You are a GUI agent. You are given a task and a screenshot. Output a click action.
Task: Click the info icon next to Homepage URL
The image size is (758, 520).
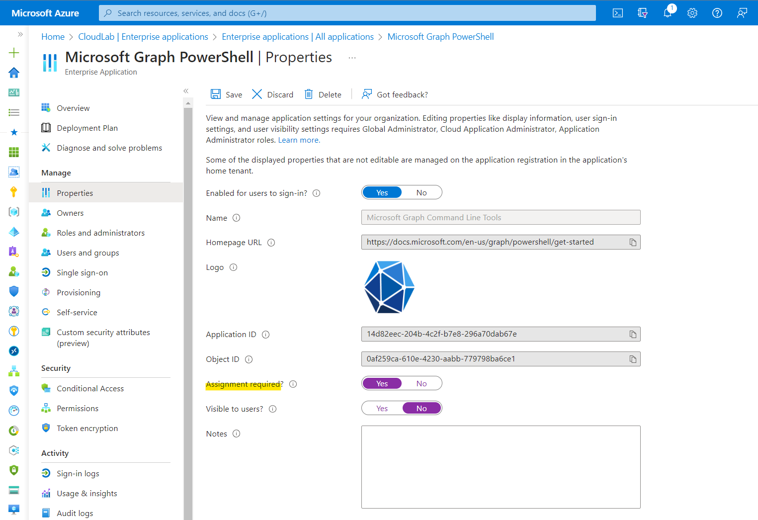point(271,243)
